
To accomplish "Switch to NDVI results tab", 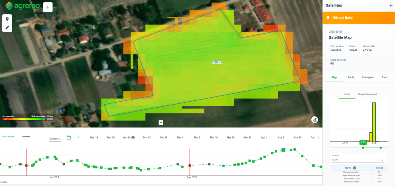I will pos(8,137).
